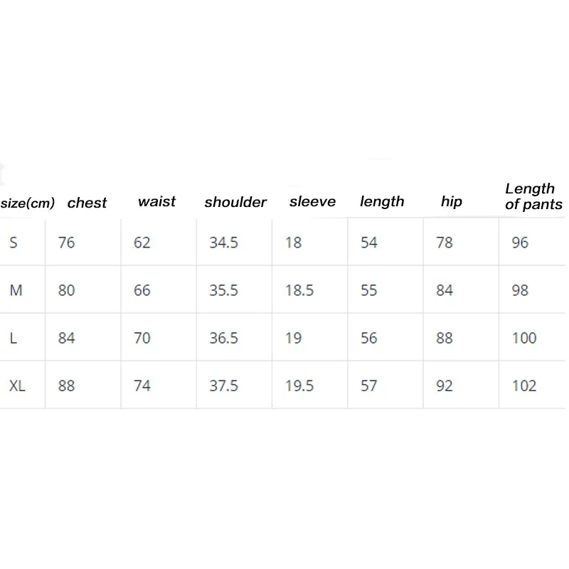Click the length value 54
The image size is (569, 569).
point(369,243)
